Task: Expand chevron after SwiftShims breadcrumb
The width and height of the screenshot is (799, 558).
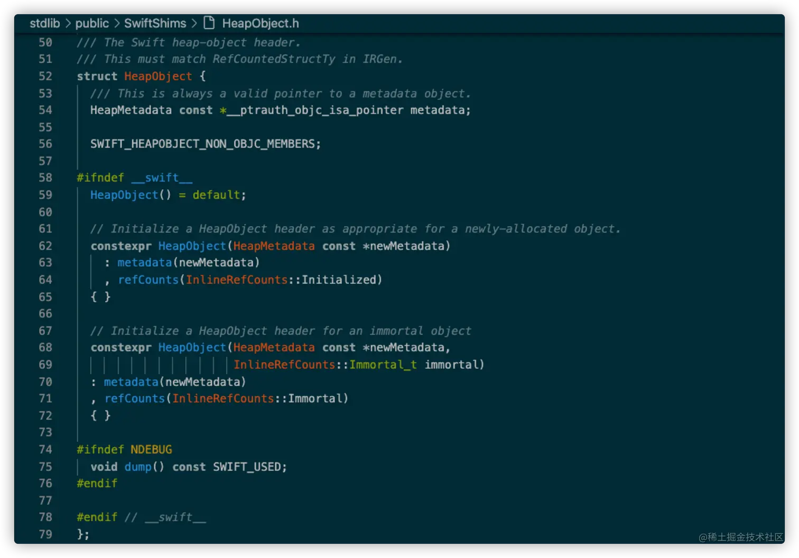Action: point(194,23)
